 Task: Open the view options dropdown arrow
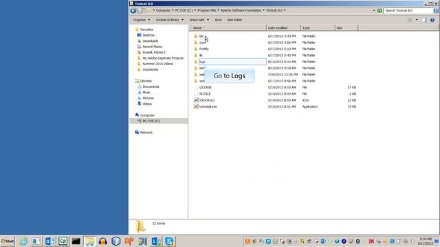click(417, 20)
